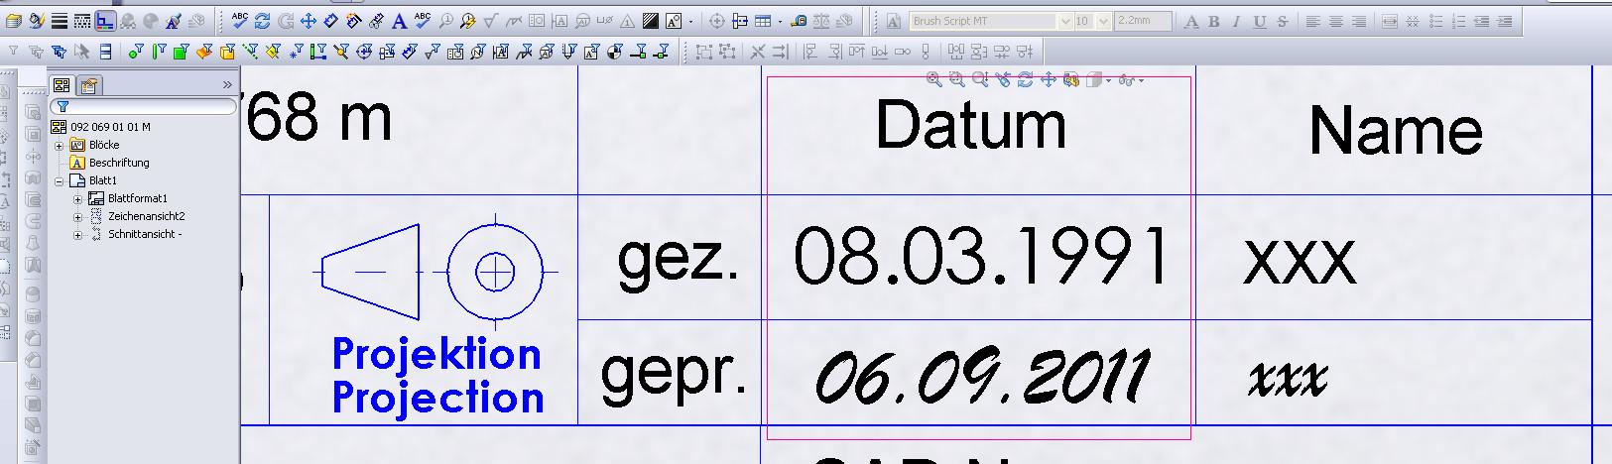The height and width of the screenshot is (464, 1612).
Task: Click the rebuild refresh arrows icon
Action: pos(262,21)
